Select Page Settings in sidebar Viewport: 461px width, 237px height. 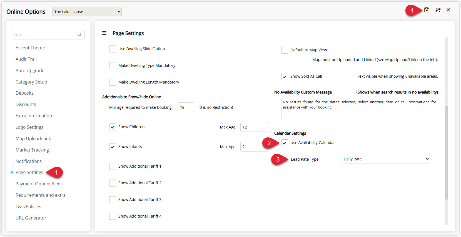29,172
